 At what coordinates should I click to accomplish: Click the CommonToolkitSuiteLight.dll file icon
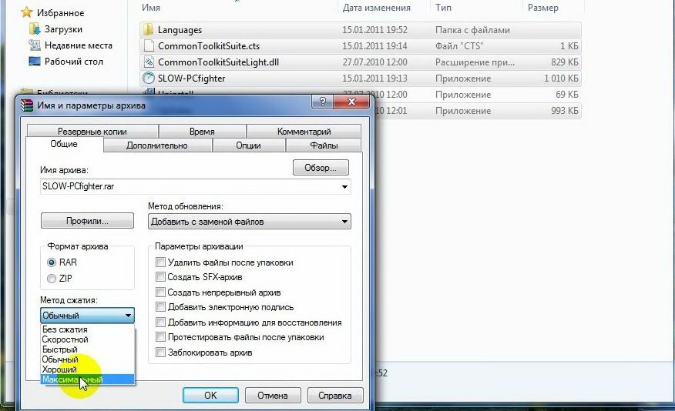click(x=149, y=62)
